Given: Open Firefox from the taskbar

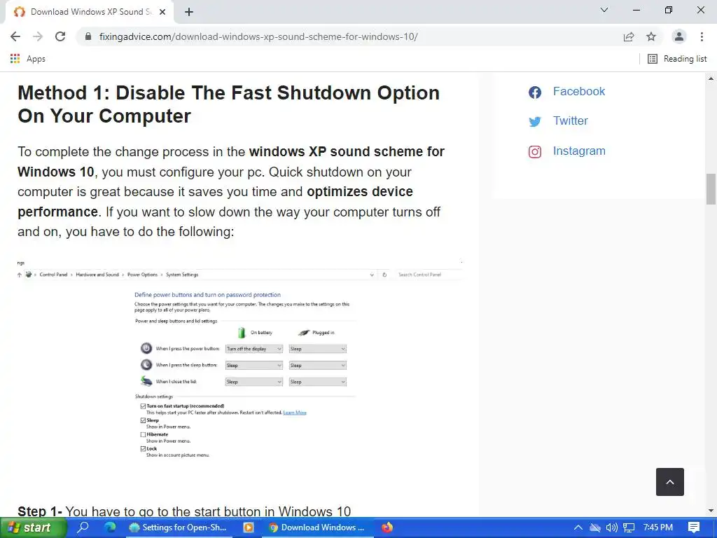Looking at the screenshot, I should pyautogui.click(x=387, y=527).
